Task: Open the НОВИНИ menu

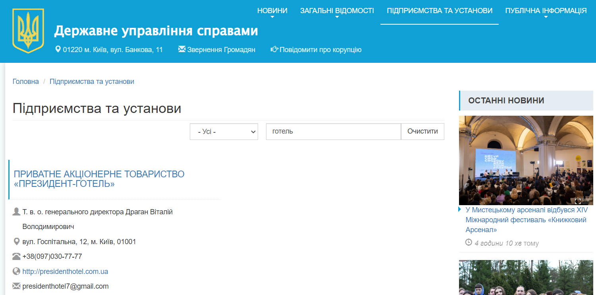Action: pos(272,11)
